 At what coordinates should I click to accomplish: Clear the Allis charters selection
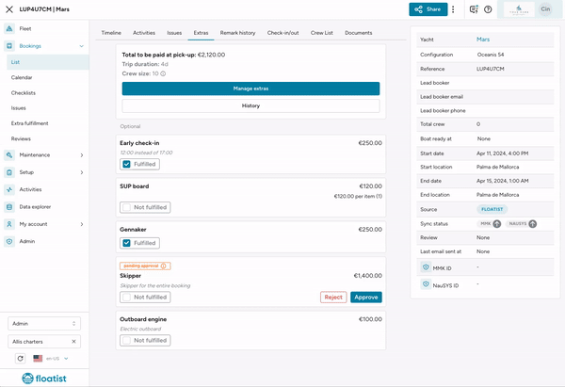pyautogui.click(x=73, y=341)
